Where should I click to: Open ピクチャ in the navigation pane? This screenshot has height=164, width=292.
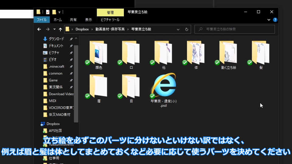(54, 53)
